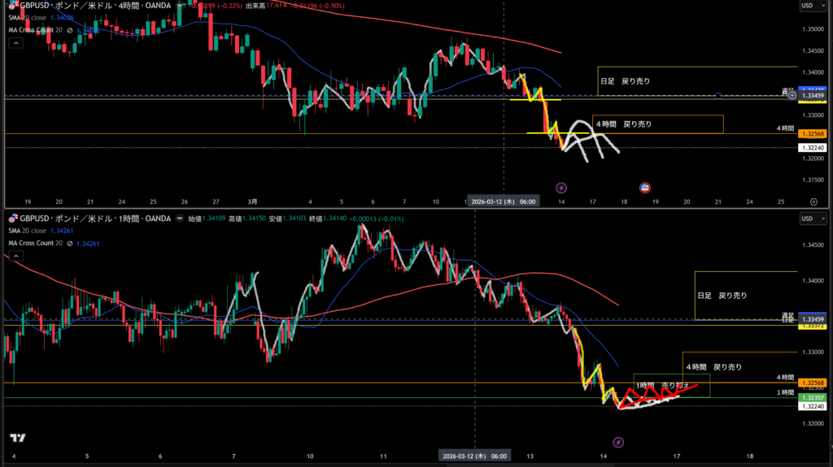833x467 pixels.
Task: Click the GBPUSD symbol flag icon in bottom chart
Action: pos(12,218)
